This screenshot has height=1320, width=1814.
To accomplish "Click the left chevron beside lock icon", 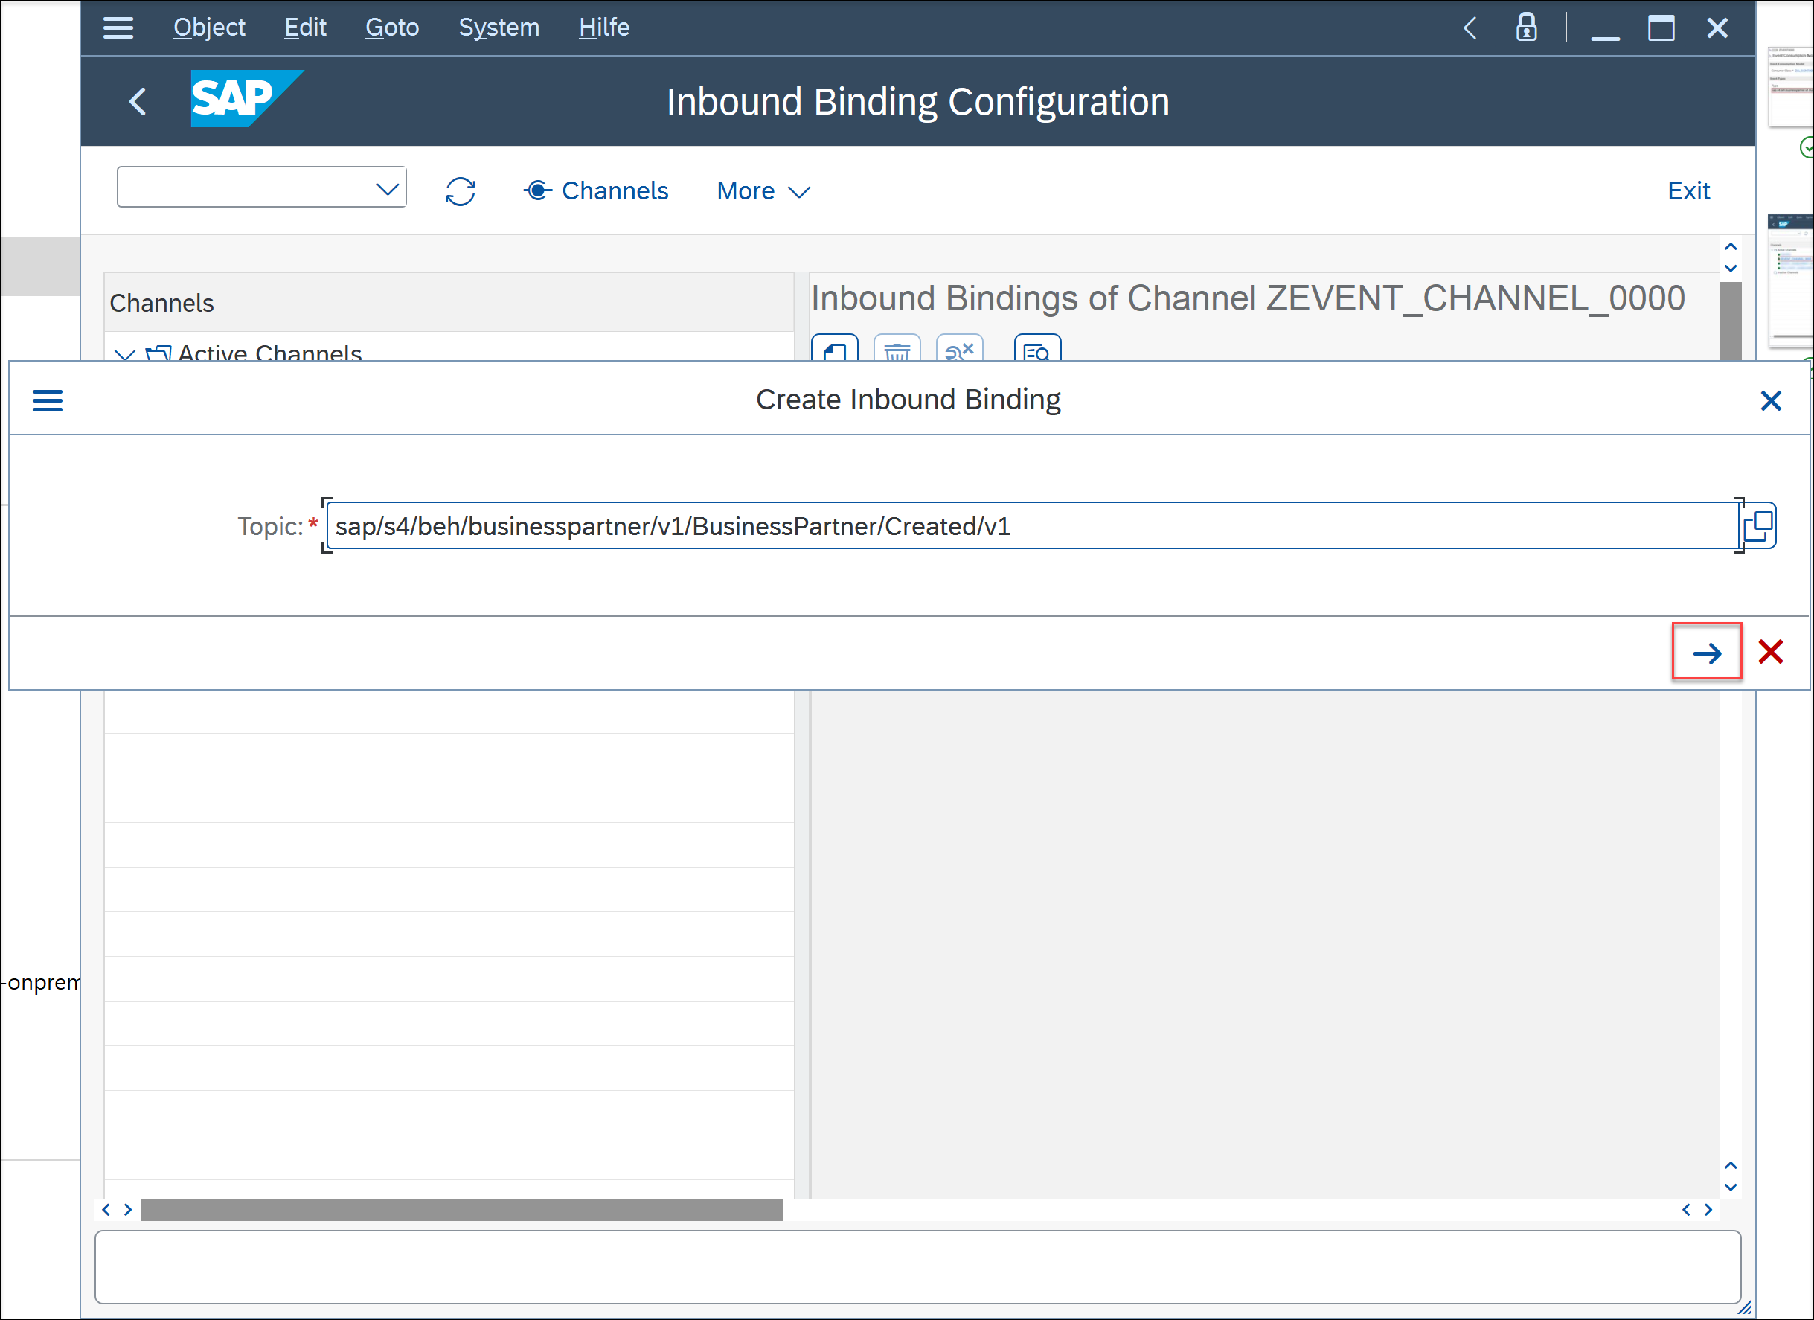I will [x=1470, y=28].
